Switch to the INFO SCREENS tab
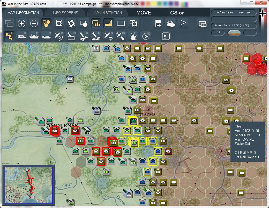Viewport: 269px width, 208px height. [x=65, y=13]
